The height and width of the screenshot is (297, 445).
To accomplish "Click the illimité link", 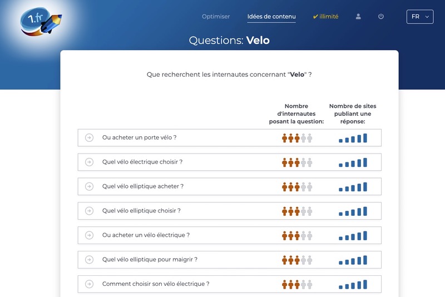I will point(325,17).
